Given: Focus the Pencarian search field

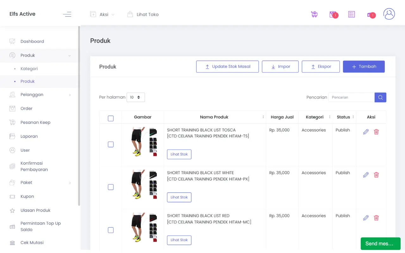Looking at the screenshot, I should coord(352,97).
